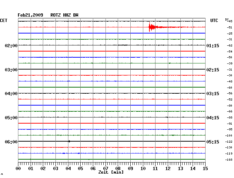Select the DC column header
This screenshot has width=234, height=178.
(x=227, y=19)
